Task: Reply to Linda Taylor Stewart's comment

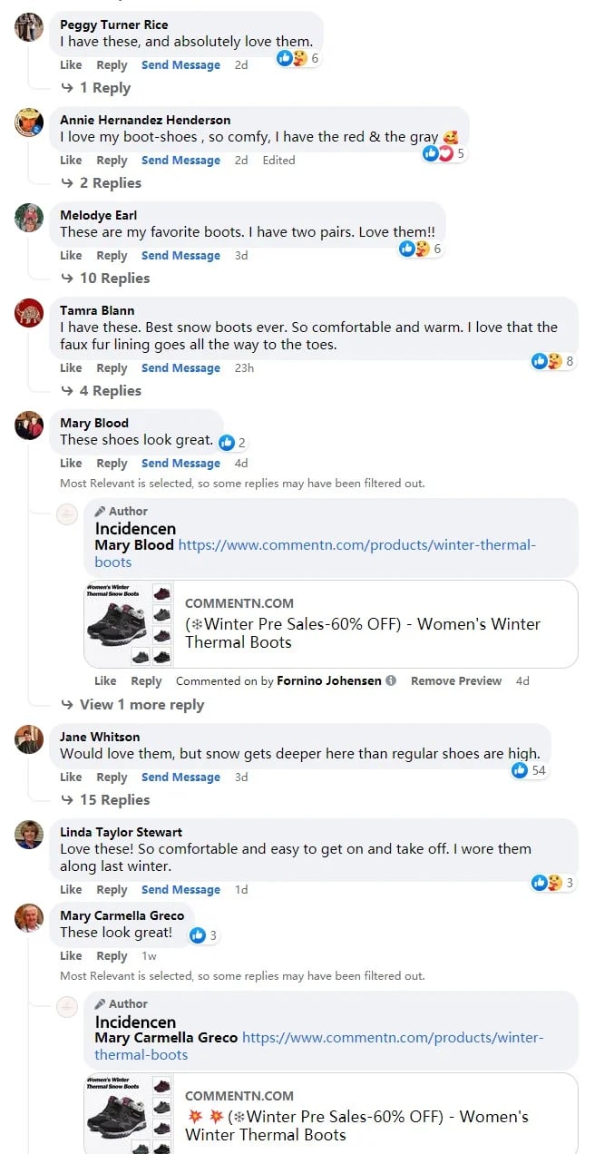Action: (112, 890)
